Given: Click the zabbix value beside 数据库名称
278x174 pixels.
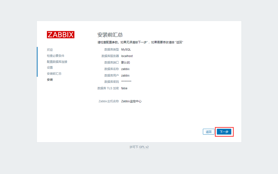Looking at the screenshot, I should pyautogui.click(x=125, y=69).
